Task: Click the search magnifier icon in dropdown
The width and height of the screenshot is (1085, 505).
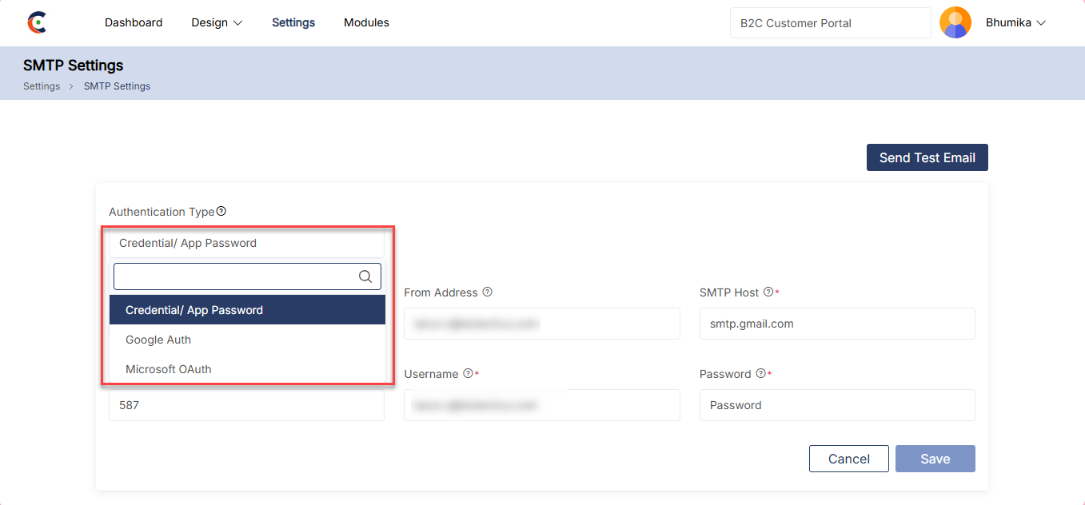Action: [x=365, y=276]
